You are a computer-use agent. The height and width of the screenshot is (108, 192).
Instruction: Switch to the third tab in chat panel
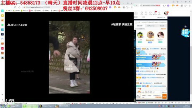pyautogui.click(x=162, y=26)
